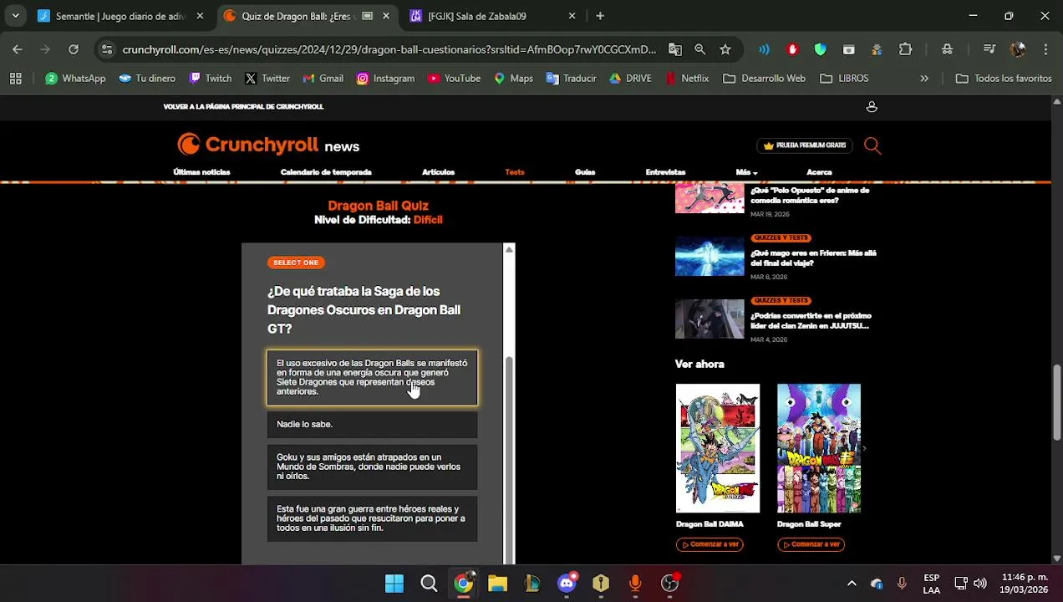Screen dimensions: 1063x602
Task: Expand the 'Más' navigation dropdown
Action: point(746,172)
